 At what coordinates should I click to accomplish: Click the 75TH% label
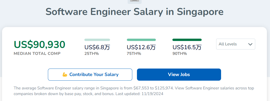pyautogui.click(x=134, y=54)
